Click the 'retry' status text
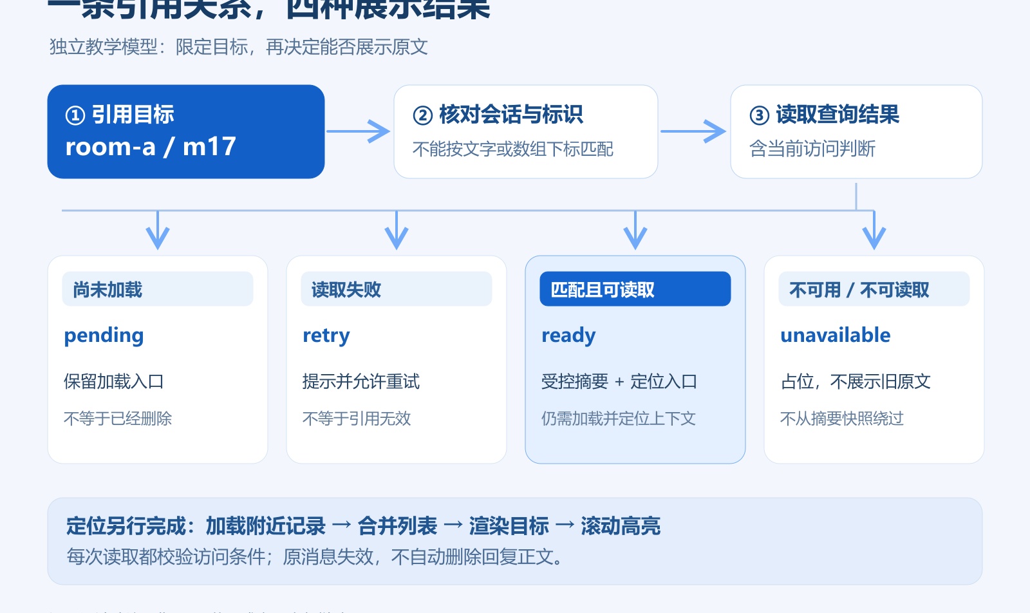This screenshot has width=1030, height=613. click(x=326, y=335)
